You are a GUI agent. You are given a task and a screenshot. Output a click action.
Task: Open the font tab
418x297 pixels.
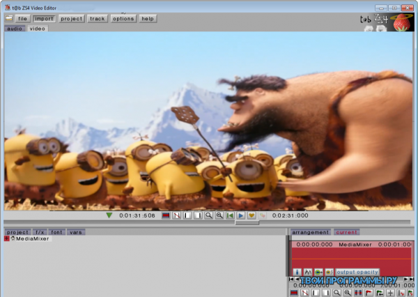click(x=56, y=232)
